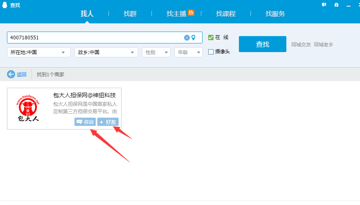
Task: Add merchant via the 好友 button
Action: [108, 122]
